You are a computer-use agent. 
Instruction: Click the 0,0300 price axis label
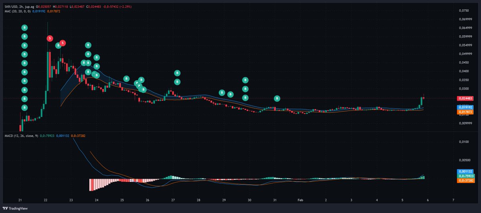pos(463,89)
